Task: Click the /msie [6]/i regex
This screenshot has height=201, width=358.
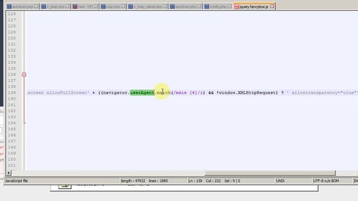Action: pos(188,93)
